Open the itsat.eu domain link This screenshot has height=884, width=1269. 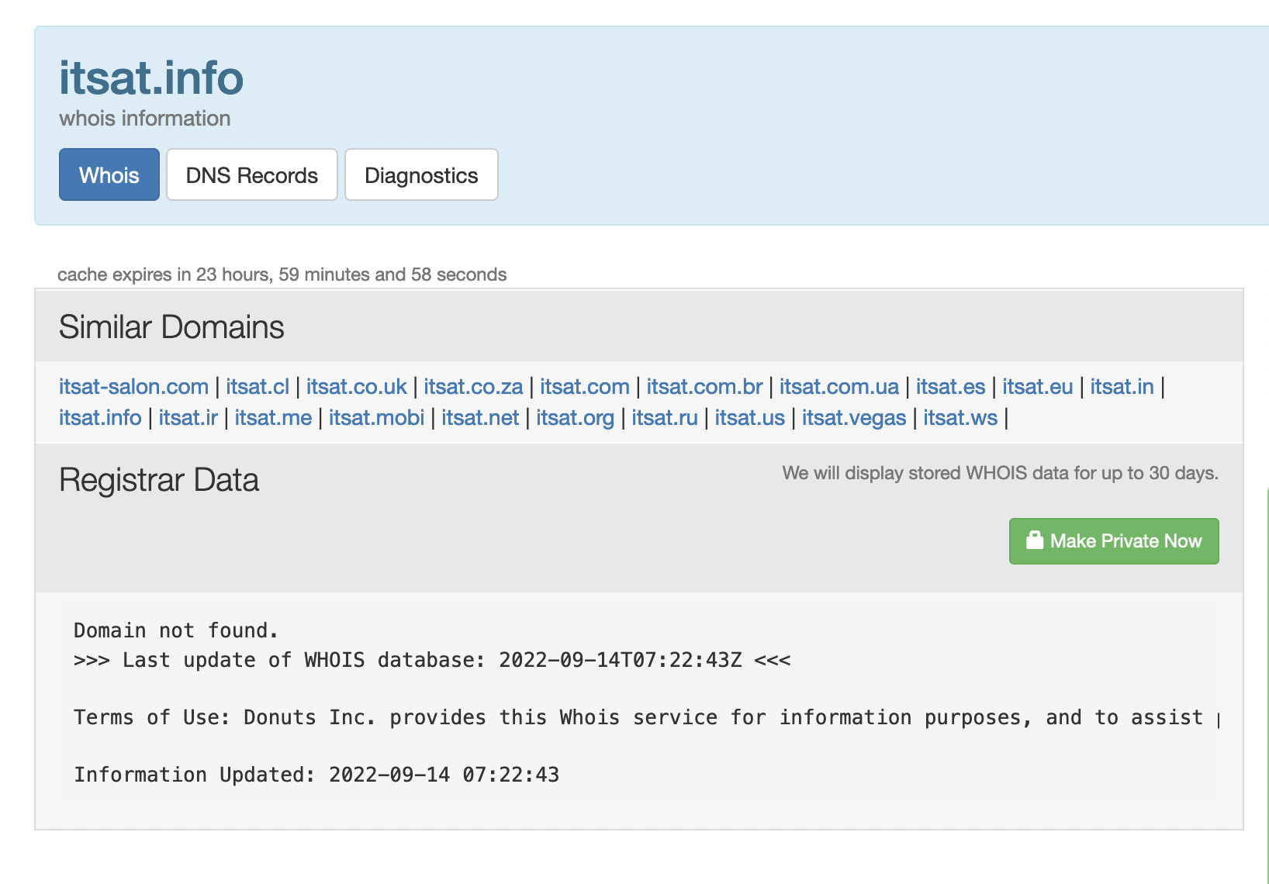(x=1037, y=386)
